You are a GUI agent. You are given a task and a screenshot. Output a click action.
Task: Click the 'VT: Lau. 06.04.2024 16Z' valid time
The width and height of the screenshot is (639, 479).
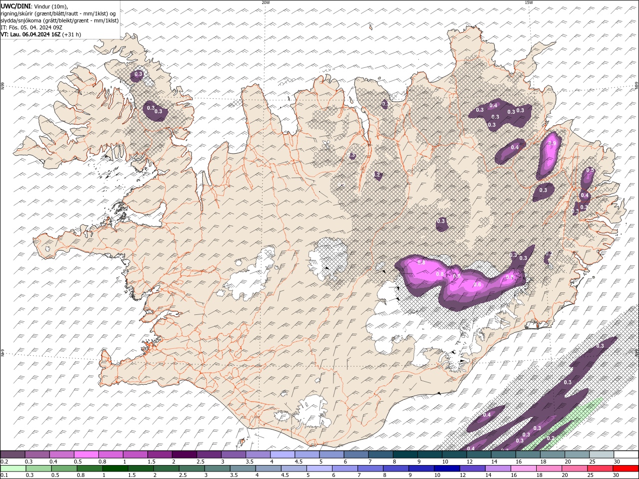(30, 34)
